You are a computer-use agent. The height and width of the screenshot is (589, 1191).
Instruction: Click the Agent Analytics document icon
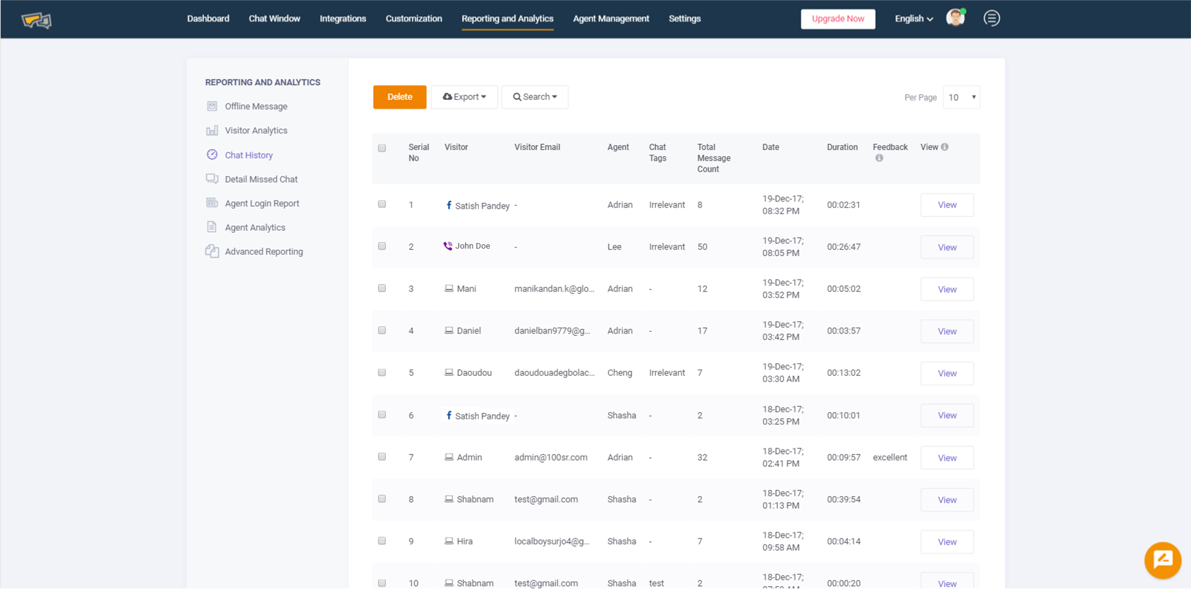(212, 227)
